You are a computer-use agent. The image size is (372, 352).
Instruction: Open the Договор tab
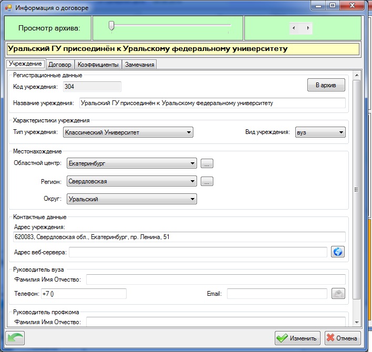(60, 65)
